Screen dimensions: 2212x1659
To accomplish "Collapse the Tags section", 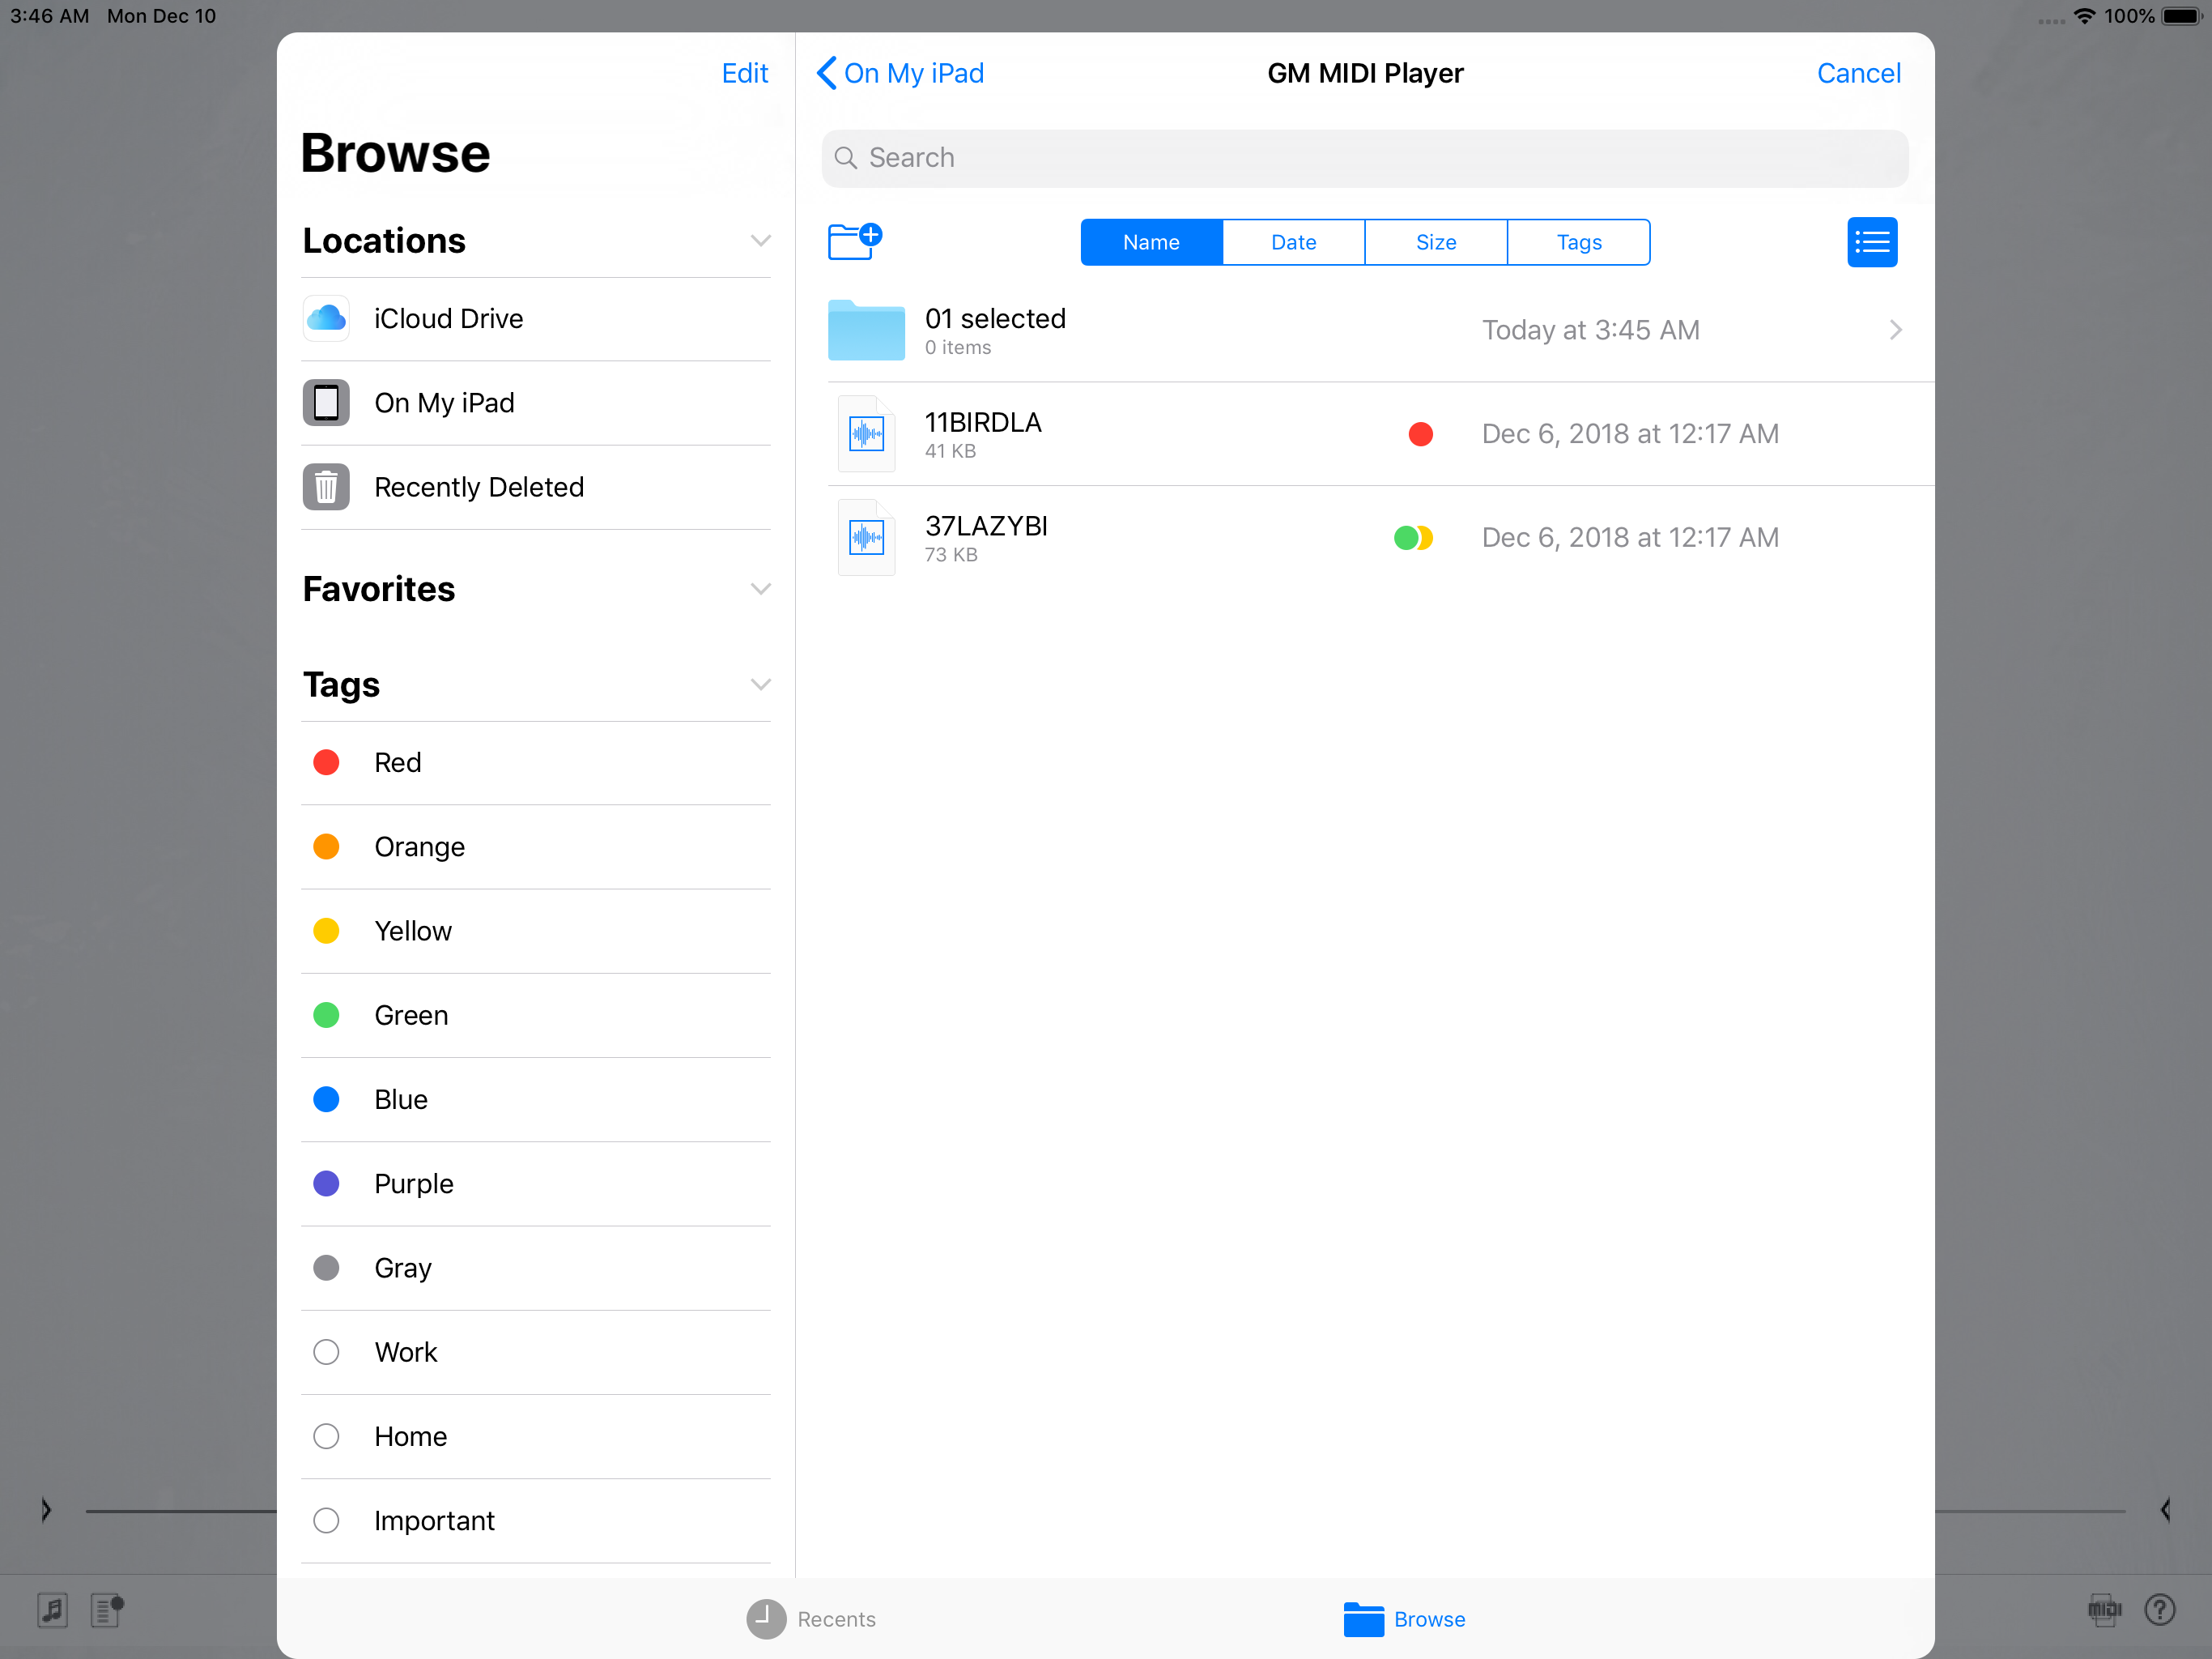I will [x=760, y=684].
